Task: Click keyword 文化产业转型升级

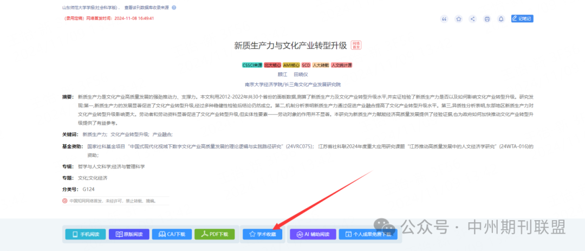Action: tap(130, 134)
